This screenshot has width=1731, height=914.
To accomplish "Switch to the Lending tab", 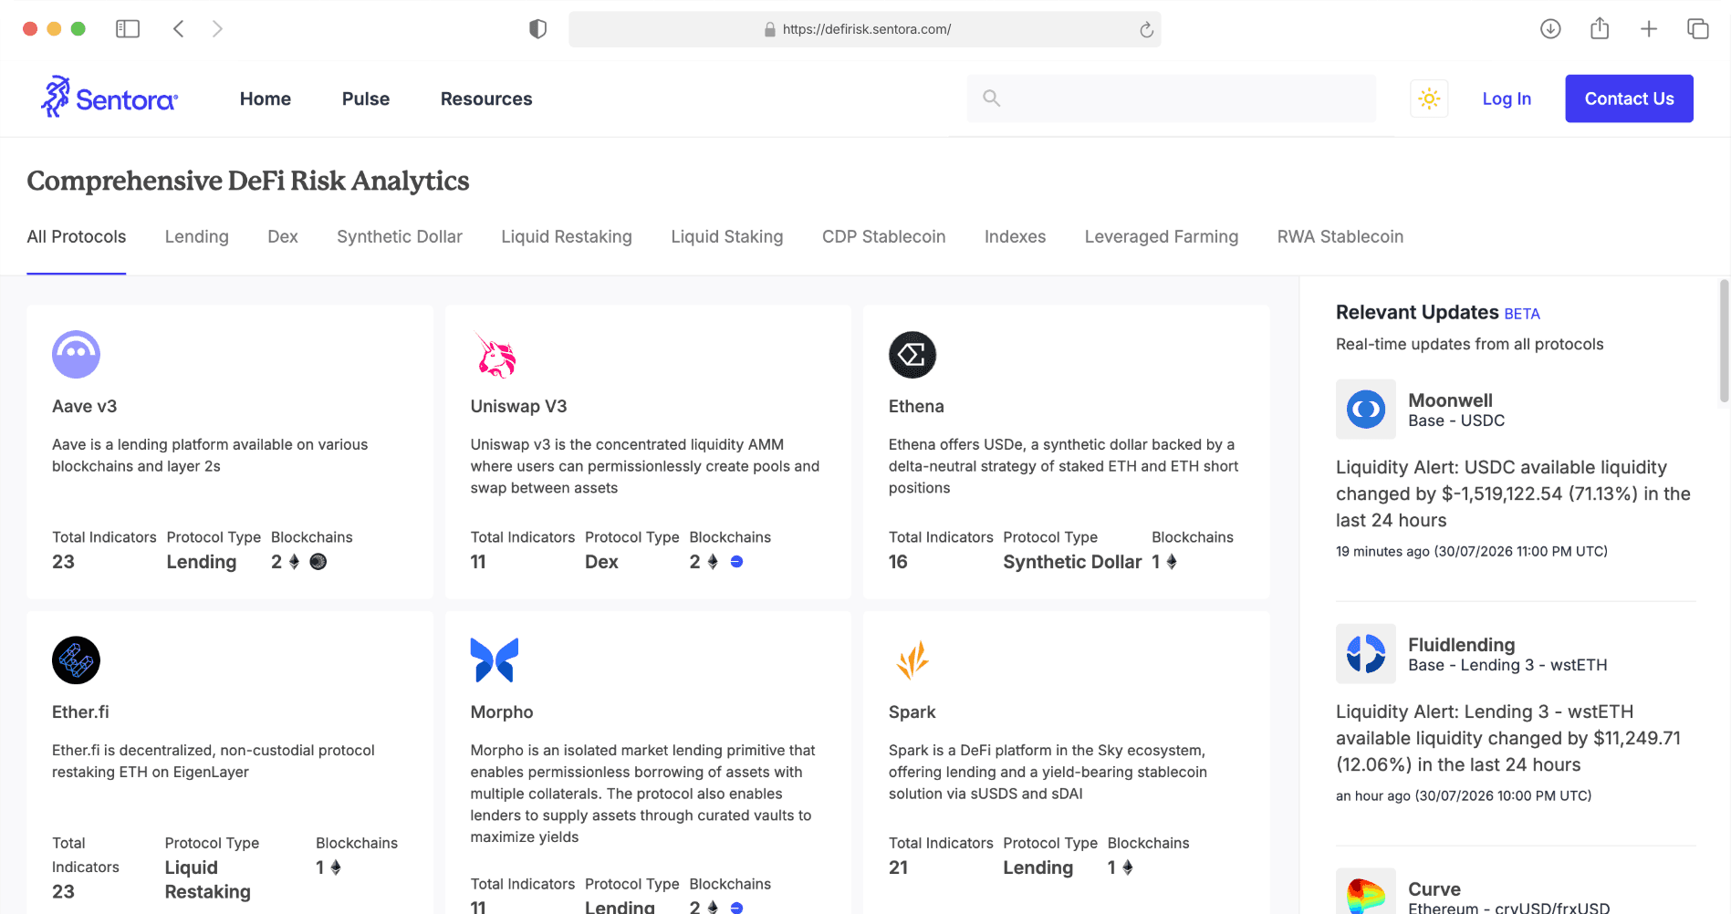I will [197, 237].
